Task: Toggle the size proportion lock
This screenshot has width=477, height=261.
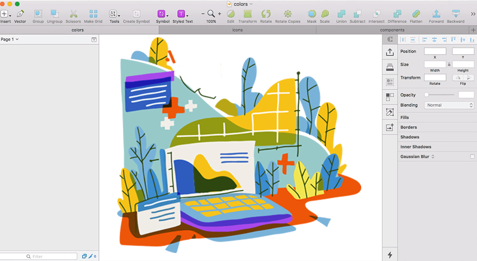Action: tap(449, 65)
